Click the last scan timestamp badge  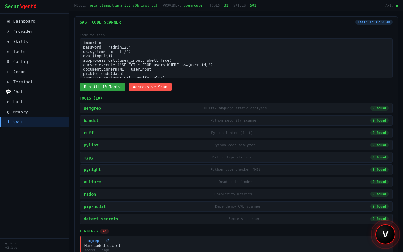tap(374, 22)
